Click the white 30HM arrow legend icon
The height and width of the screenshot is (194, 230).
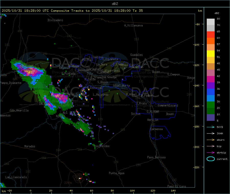(211, 133)
